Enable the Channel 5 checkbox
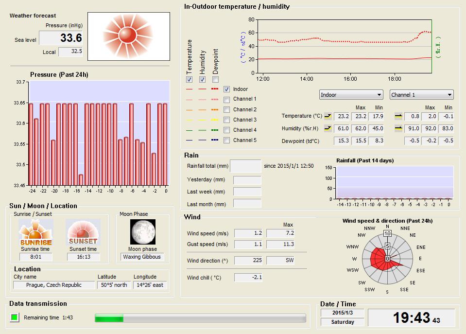The image size is (466, 334). tap(226, 140)
